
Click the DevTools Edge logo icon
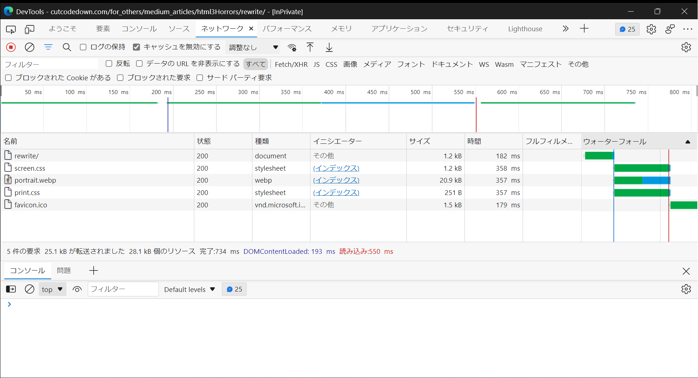pyautogui.click(x=8, y=11)
